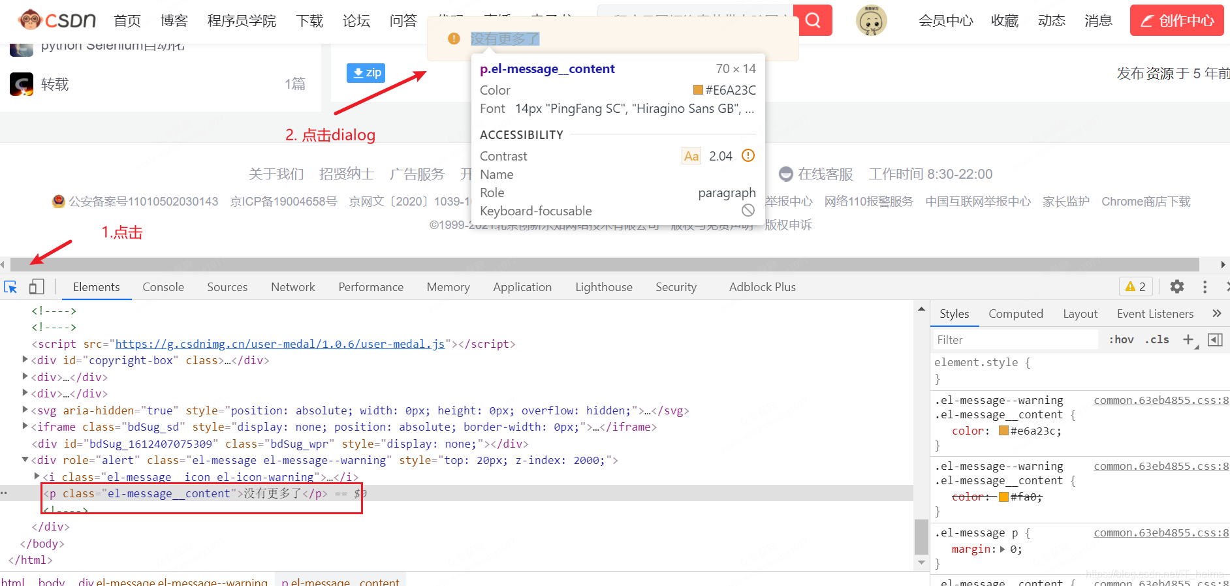Select the Styles pane tab
This screenshot has height=586, width=1230.
click(x=954, y=314)
